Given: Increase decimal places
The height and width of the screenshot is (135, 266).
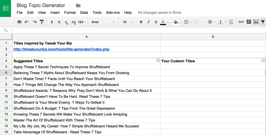Looking at the screenshot, I should coord(74,22).
